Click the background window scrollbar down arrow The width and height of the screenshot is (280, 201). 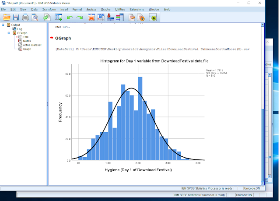pos(269,176)
